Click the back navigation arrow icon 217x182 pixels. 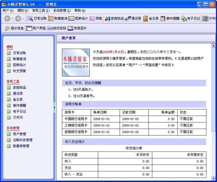(7, 18)
